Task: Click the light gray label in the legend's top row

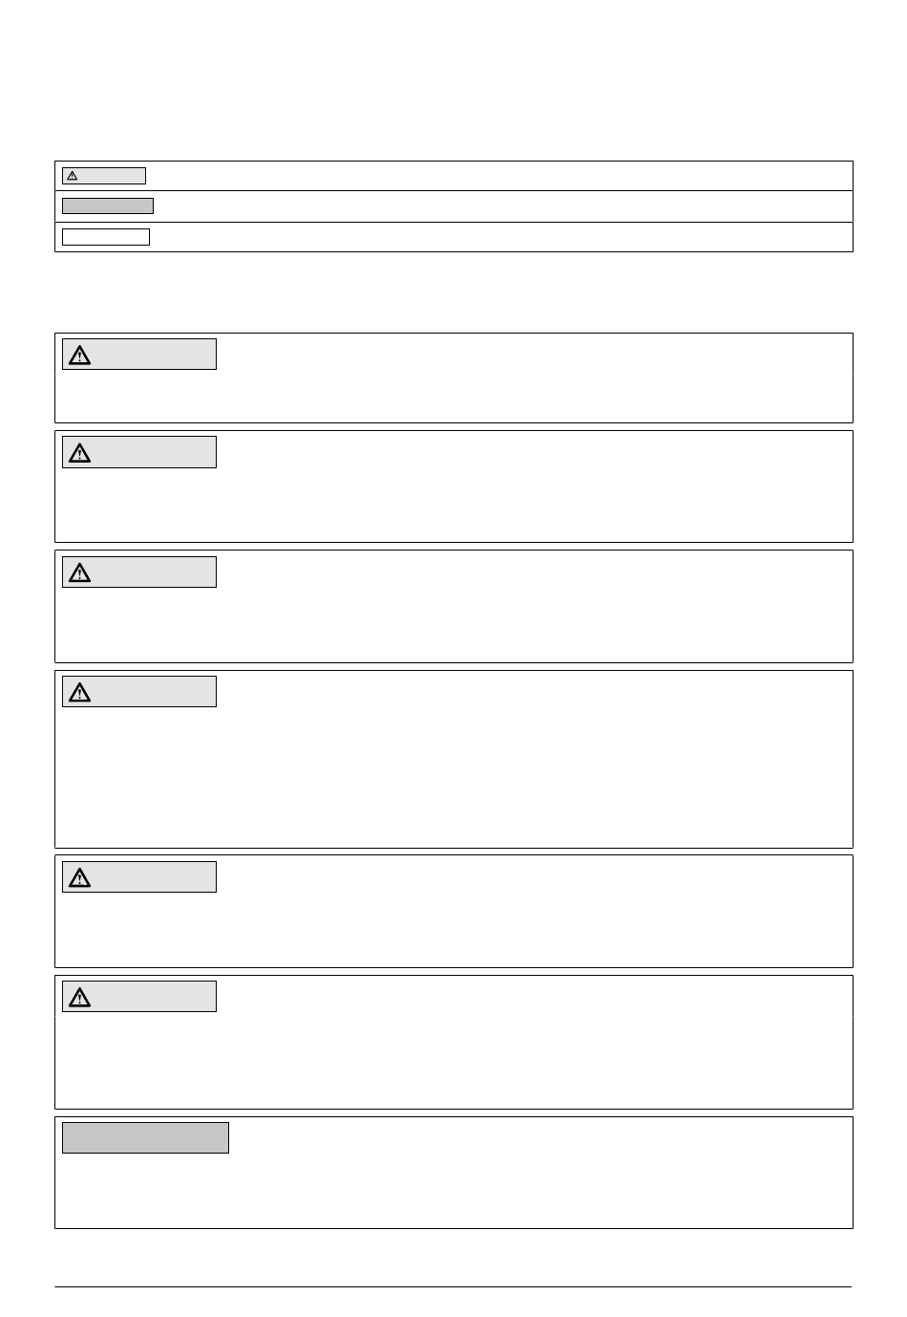Action: pos(104,176)
